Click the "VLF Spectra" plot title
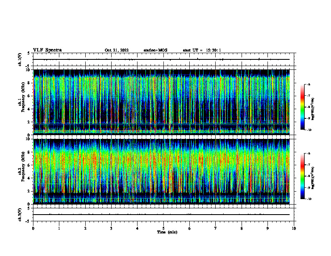Screen dimensions: 331x256 pos(47,50)
